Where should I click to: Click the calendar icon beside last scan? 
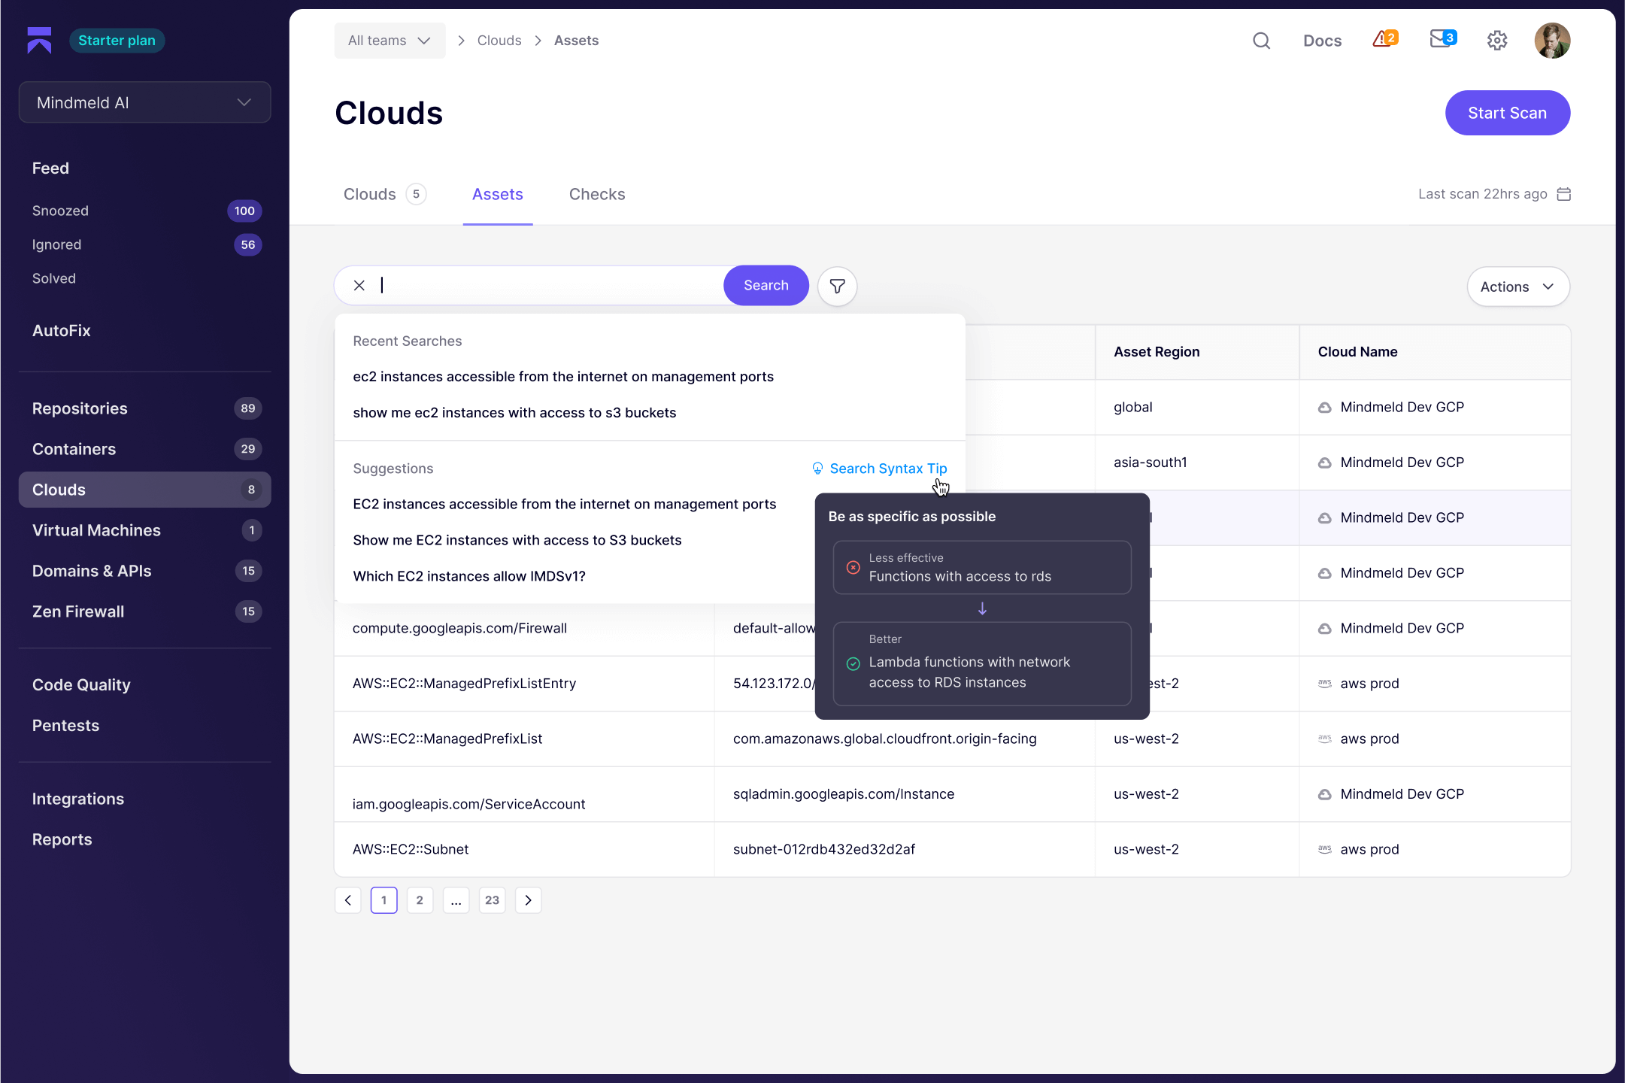tap(1564, 194)
